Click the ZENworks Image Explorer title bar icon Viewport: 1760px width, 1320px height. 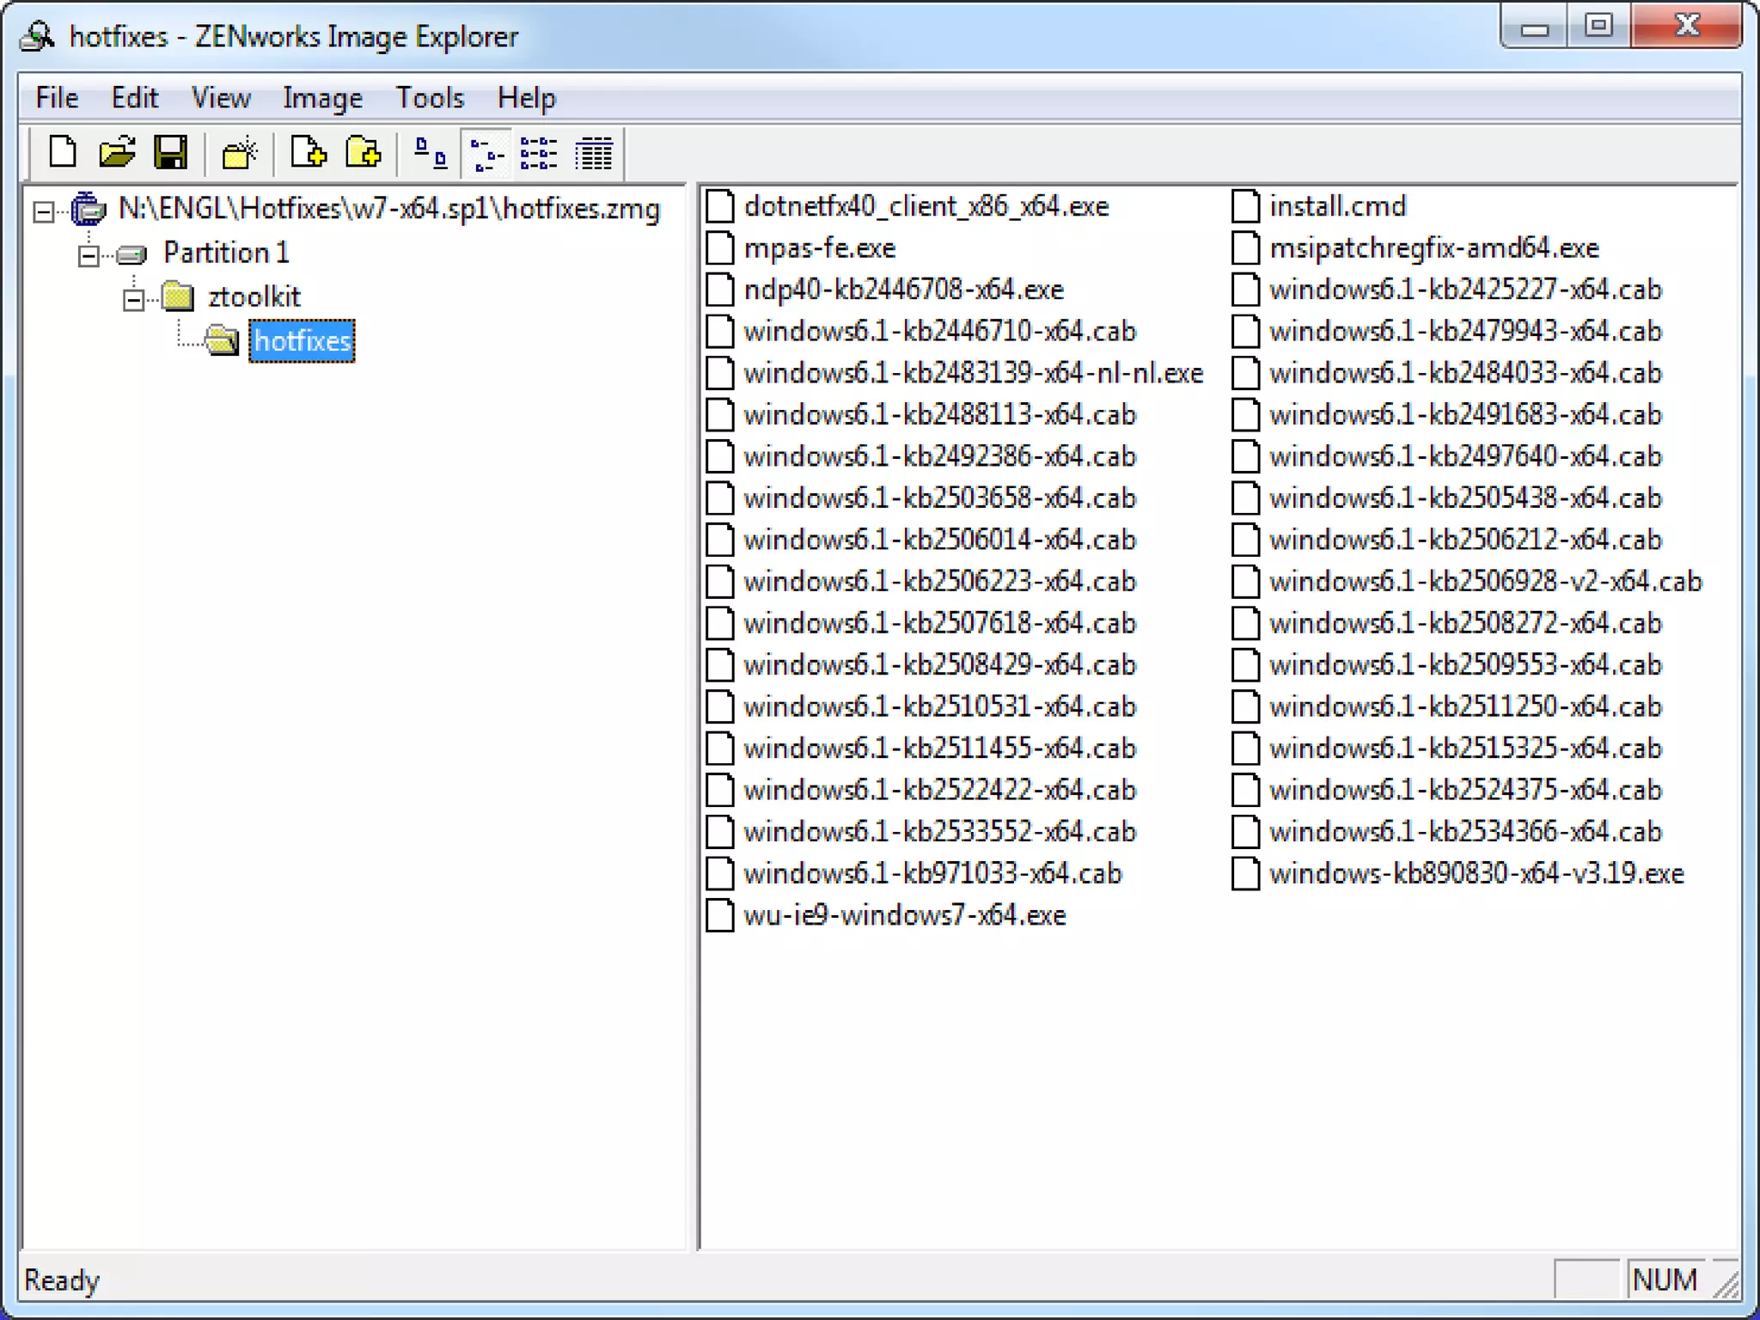pyautogui.click(x=37, y=36)
